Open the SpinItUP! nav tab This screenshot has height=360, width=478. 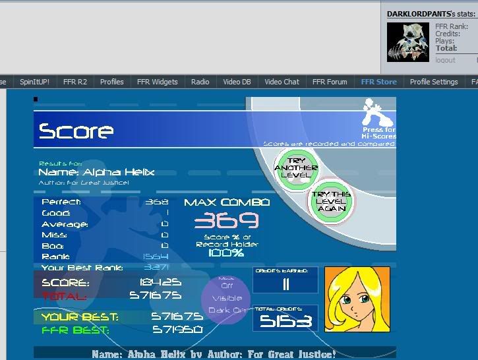click(34, 82)
